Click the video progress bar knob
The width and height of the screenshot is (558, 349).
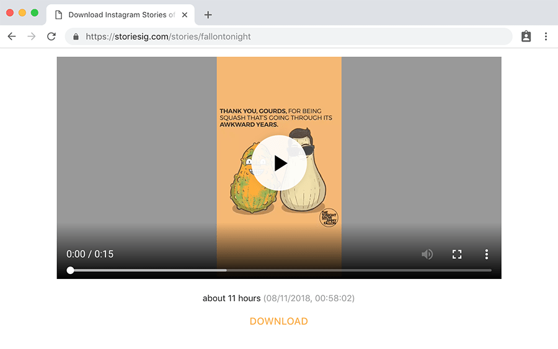[x=71, y=270]
